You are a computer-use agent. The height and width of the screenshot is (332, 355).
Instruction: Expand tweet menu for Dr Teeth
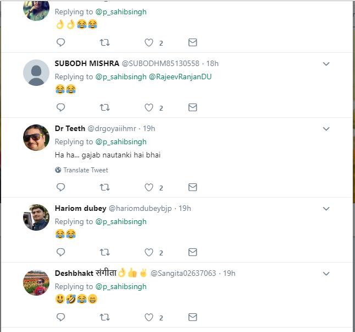click(326, 129)
